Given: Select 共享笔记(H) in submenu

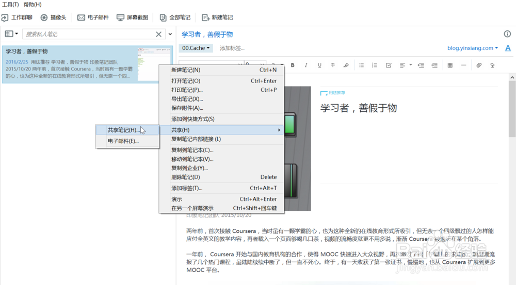Looking at the screenshot, I should pyautogui.click(x=127, y=130).
